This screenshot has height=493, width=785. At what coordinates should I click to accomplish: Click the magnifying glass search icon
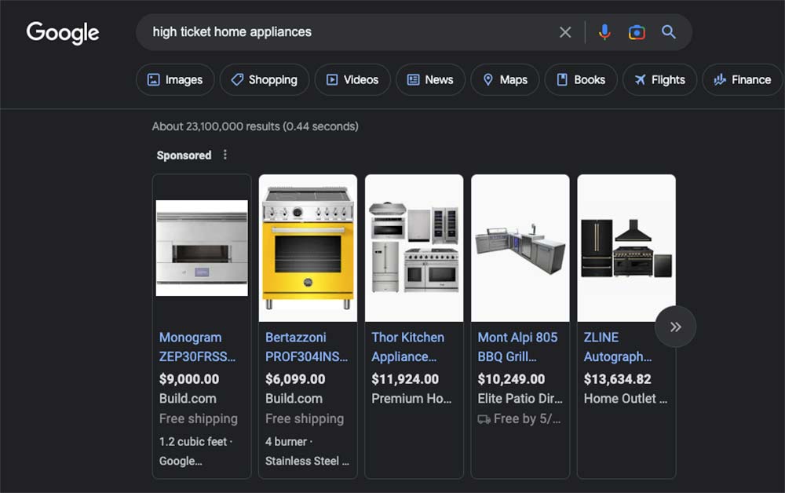(669, 32)
